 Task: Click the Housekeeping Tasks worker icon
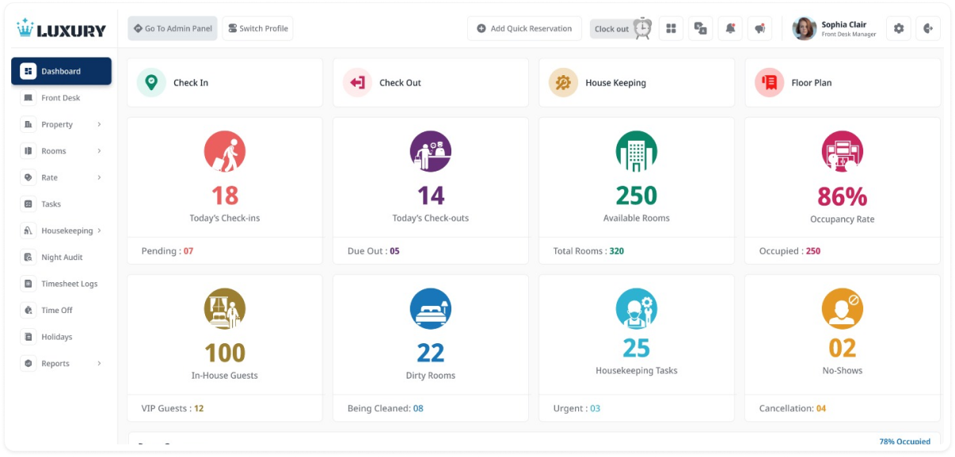[x=637, y=308]
